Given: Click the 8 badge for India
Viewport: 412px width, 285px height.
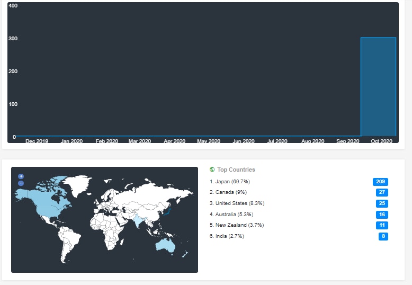Looking at the screenshot, I should 383,236.
